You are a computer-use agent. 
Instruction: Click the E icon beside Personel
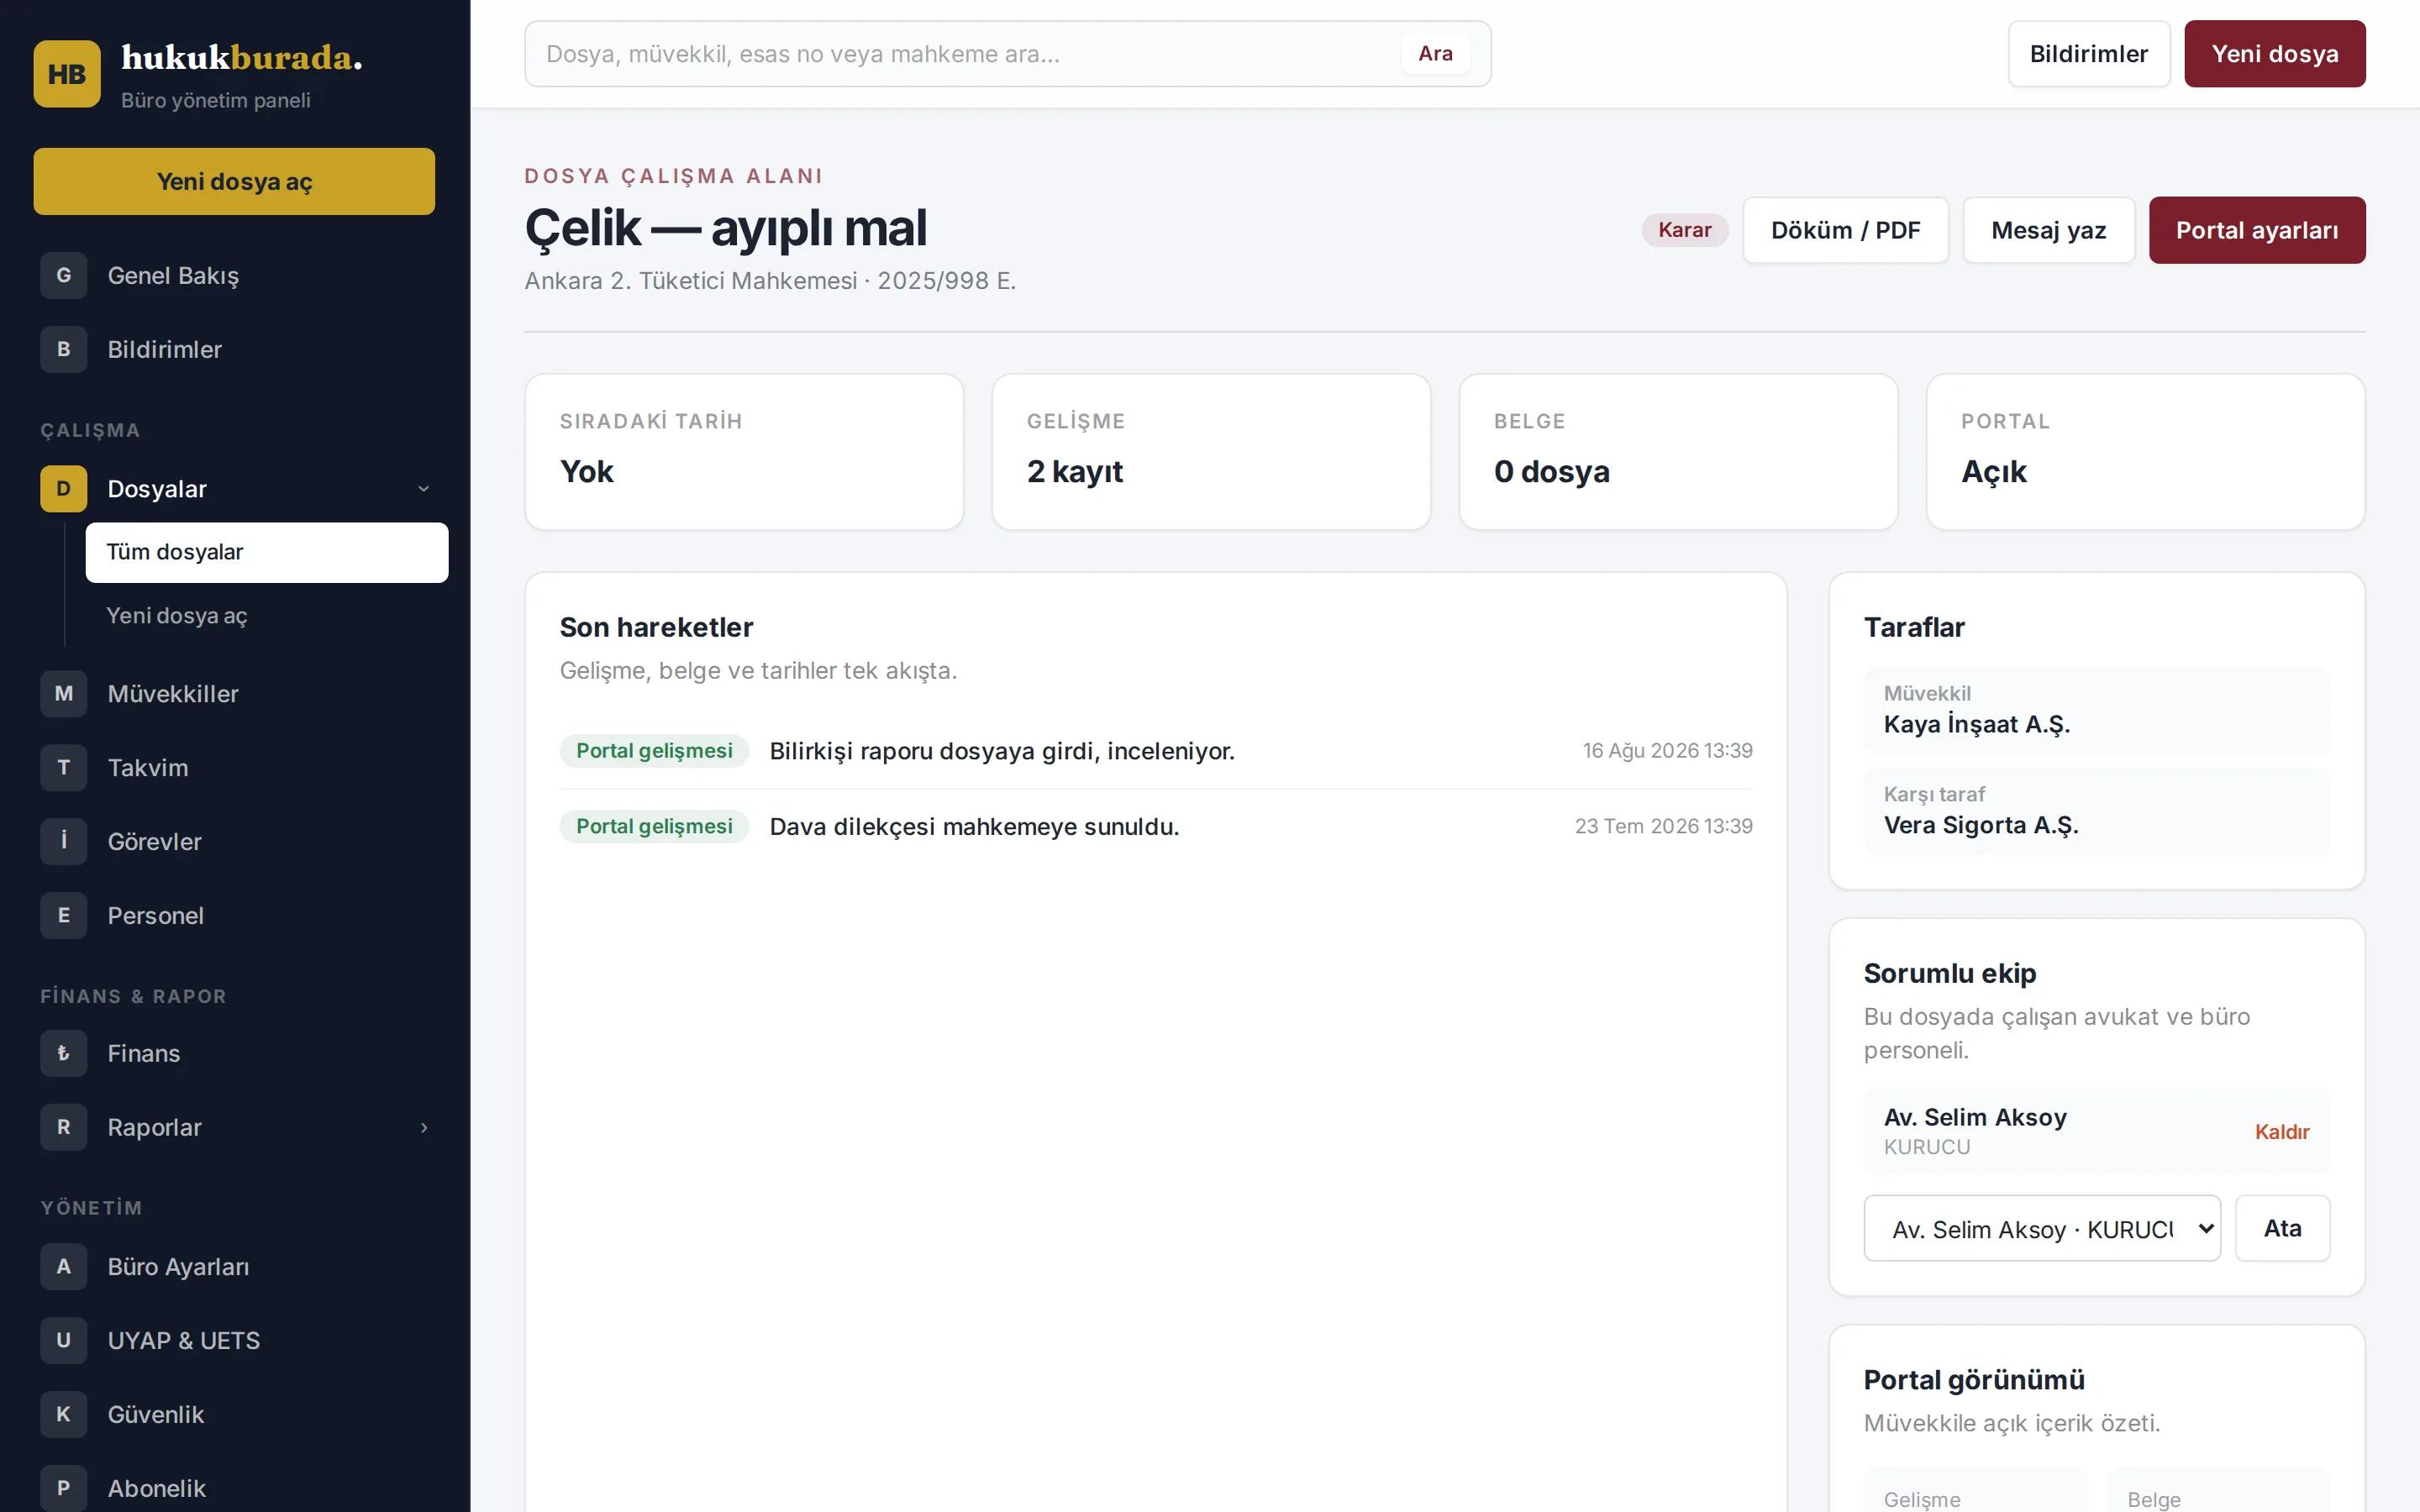coord(64,916)
